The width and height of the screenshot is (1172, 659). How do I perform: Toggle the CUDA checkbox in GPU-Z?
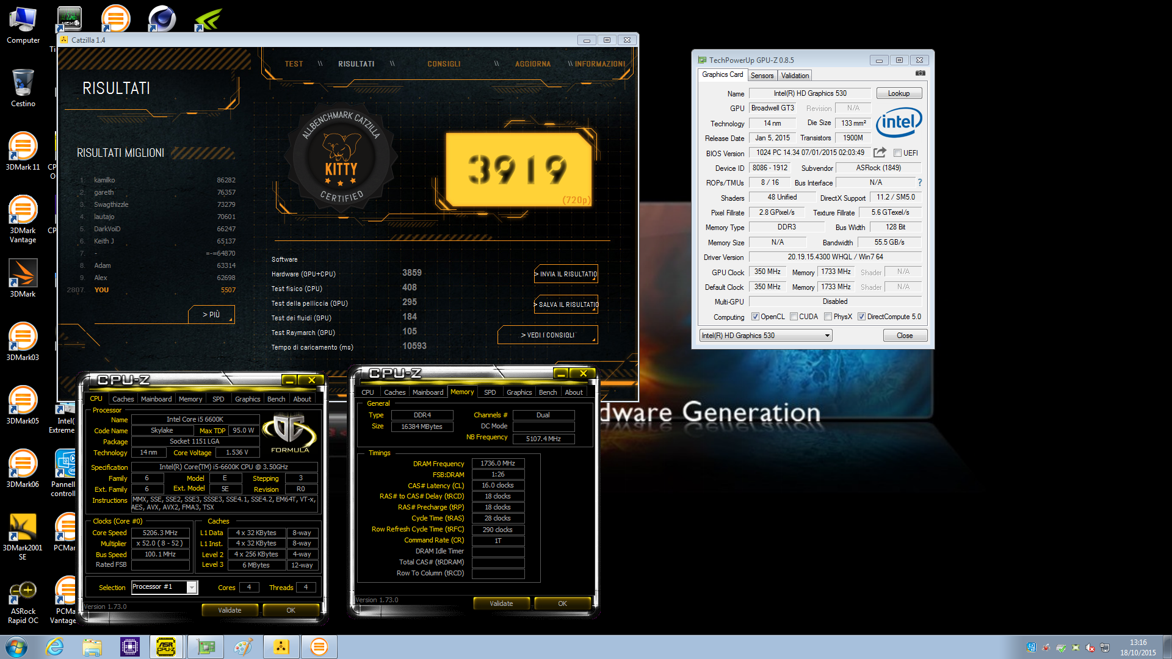point(794,317)
